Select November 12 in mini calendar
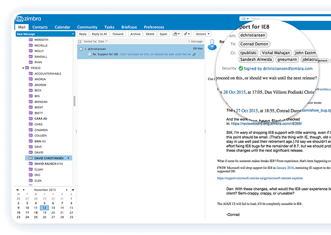 44,208
